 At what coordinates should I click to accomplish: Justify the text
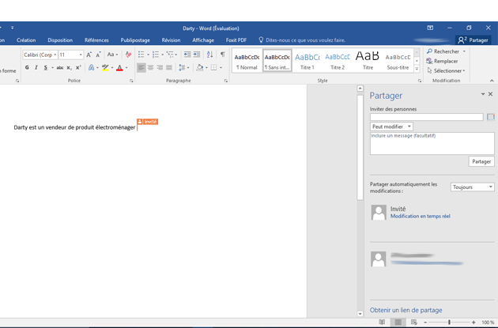pyautogui.click(x=169, y=67)
